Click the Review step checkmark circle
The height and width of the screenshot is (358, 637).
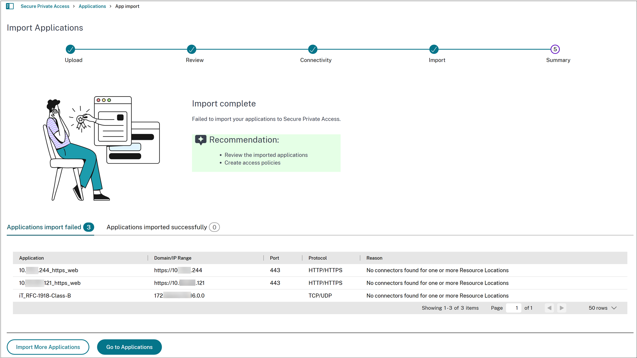tap(191, 49)
